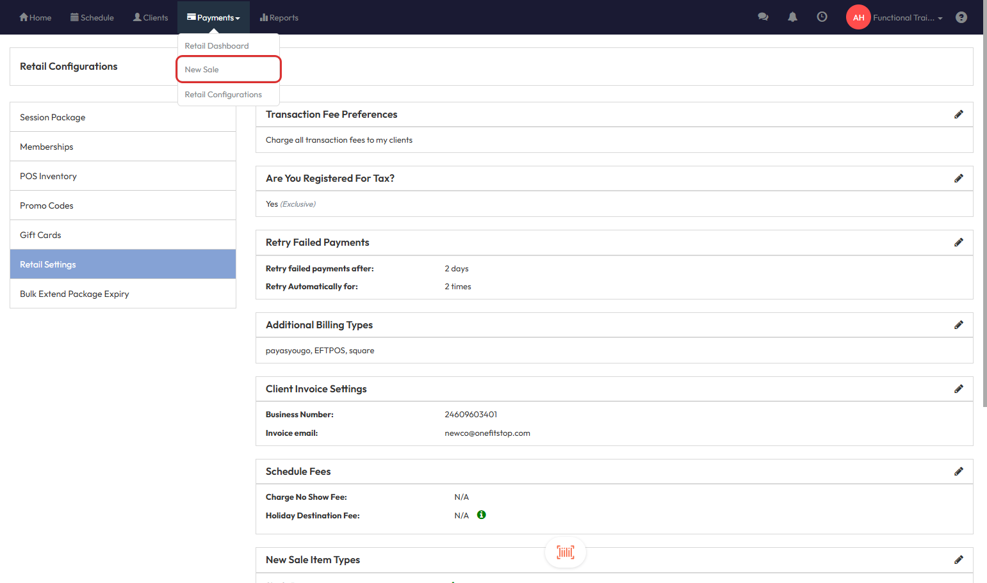The image size is (987, 583).
Task: Edit Transaction Fee Preferences with pencil icon
Action: pos(958,115)
